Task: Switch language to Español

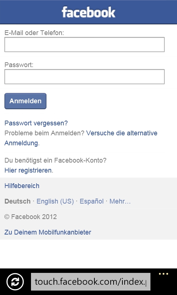Action: [91, 201]
